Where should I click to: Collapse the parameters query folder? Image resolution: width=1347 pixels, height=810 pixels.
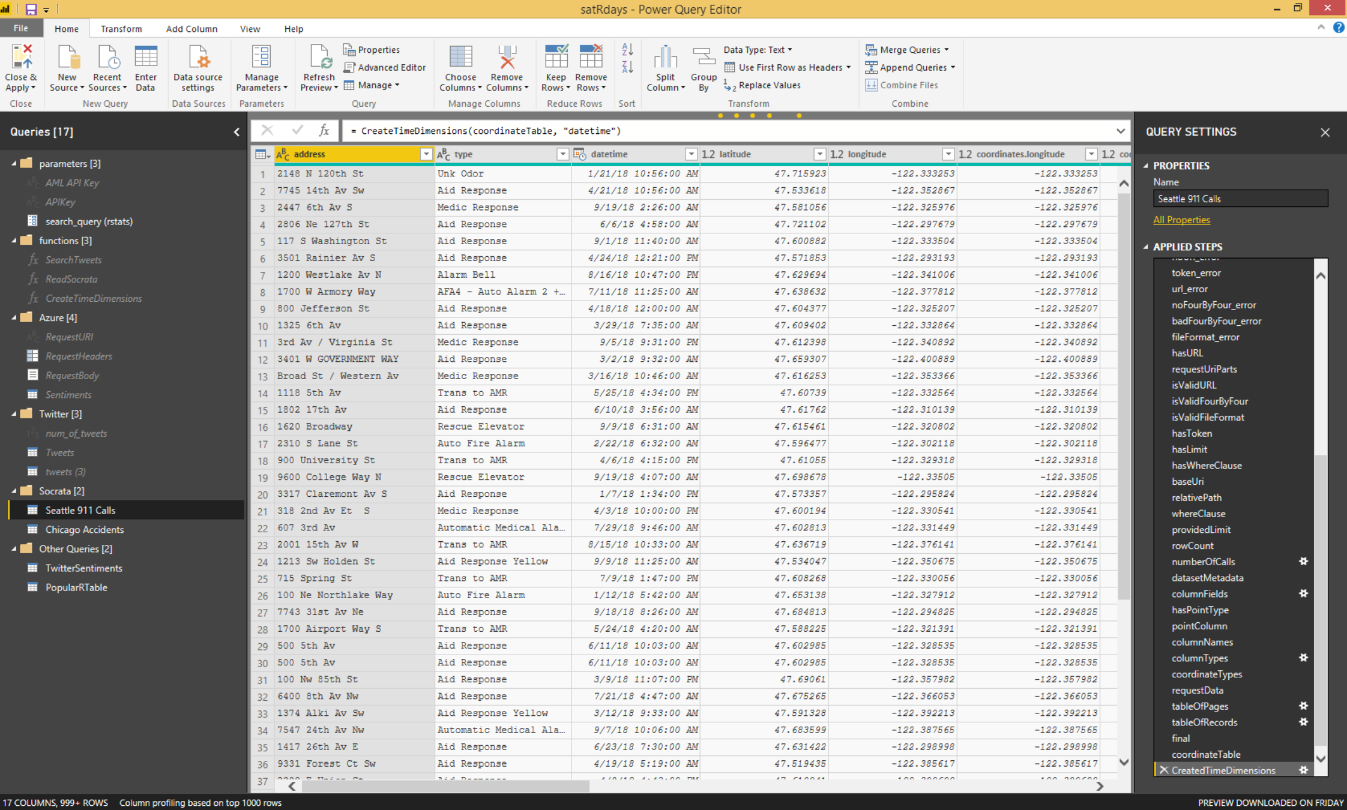point(14,163)
